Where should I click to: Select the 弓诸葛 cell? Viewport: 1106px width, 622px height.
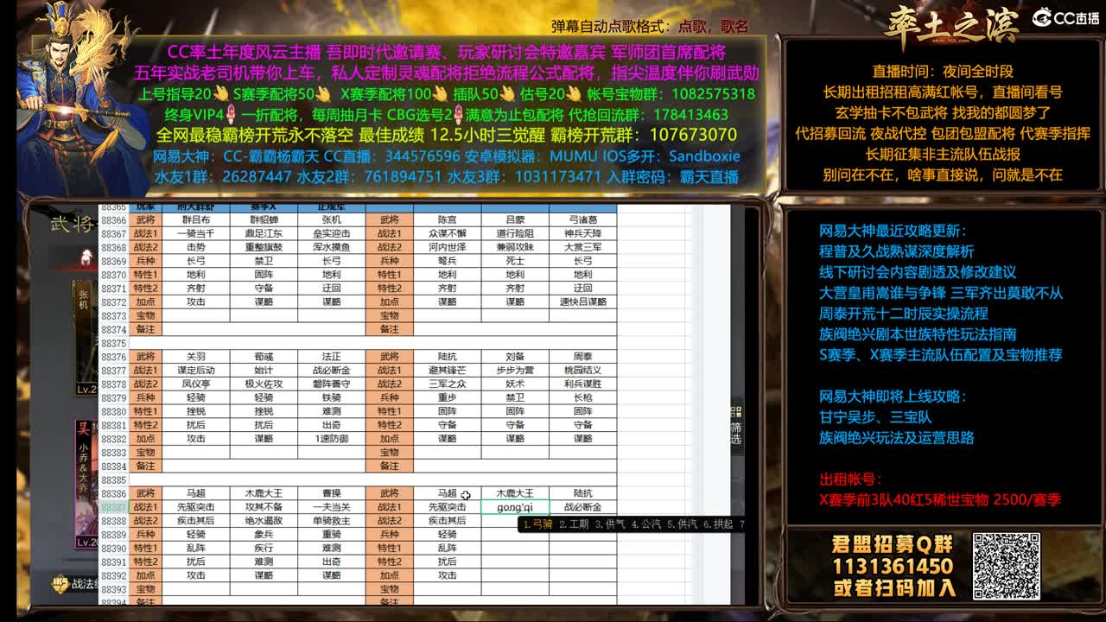click(583, 220)
